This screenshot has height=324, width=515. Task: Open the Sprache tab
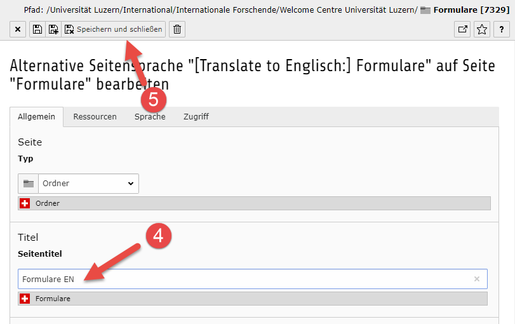tap(150, 117)
